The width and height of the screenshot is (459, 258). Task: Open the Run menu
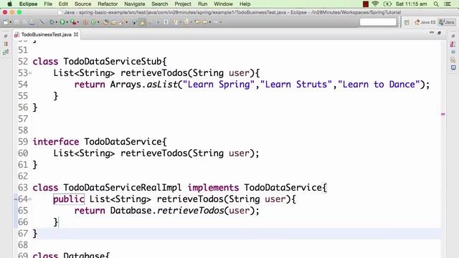202,4
